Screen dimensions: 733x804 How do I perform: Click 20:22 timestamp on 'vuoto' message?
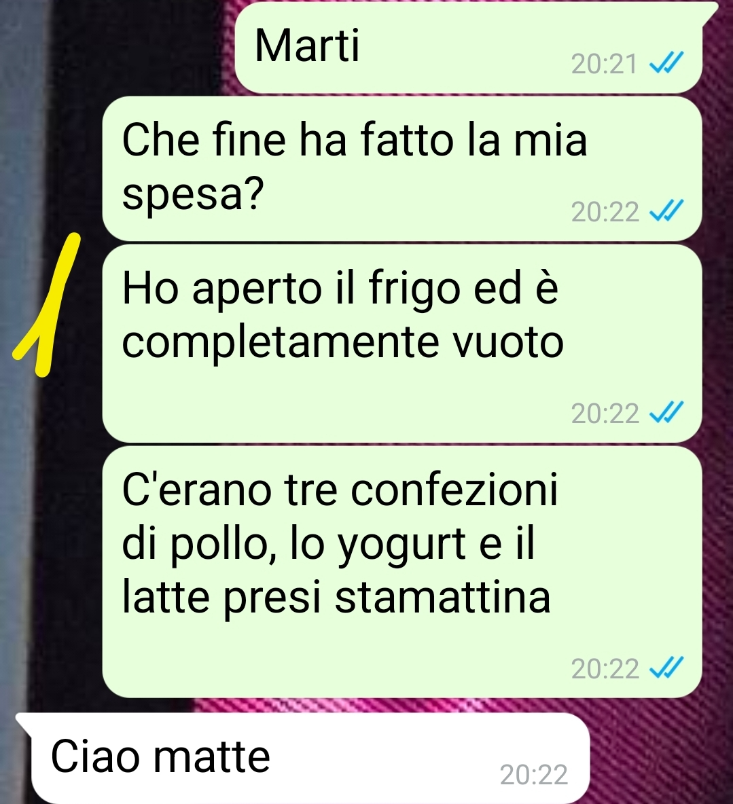click(604, 413)
